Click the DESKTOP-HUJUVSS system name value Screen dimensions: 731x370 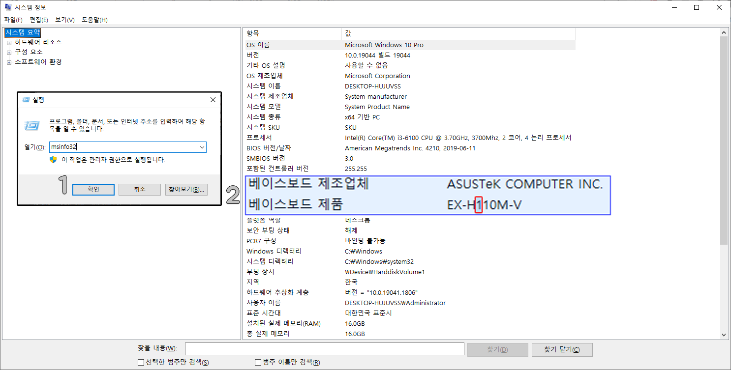373,86
